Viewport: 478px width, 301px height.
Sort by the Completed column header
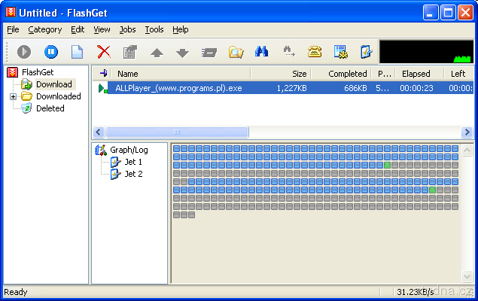tap(341, 74)
